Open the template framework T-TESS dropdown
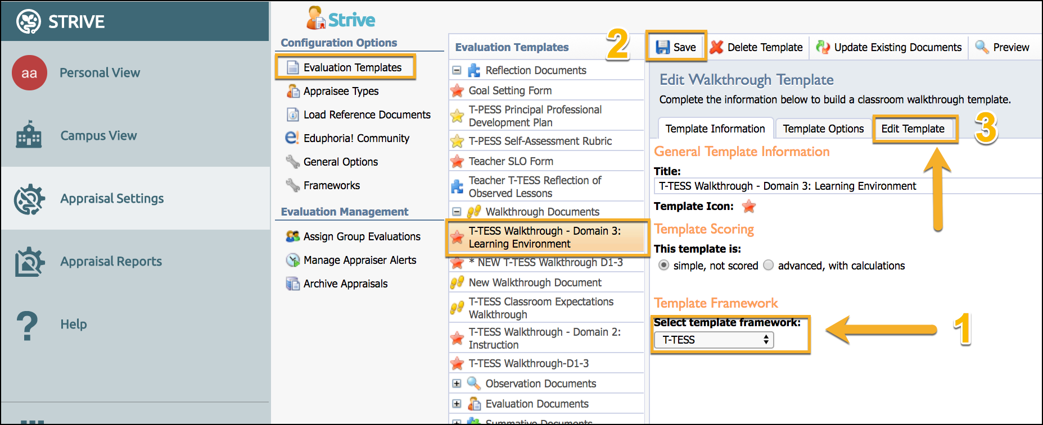1043x425 pixels. tap(714, 340)
